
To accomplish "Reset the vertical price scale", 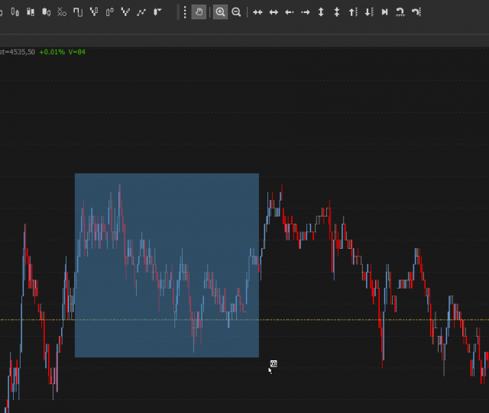I will coord(416,12).
